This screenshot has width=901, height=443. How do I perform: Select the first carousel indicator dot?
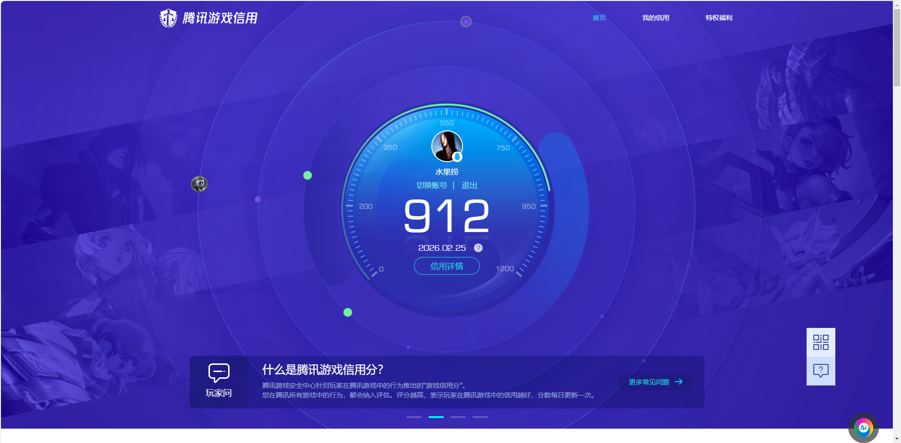click(x=414, y=417)
